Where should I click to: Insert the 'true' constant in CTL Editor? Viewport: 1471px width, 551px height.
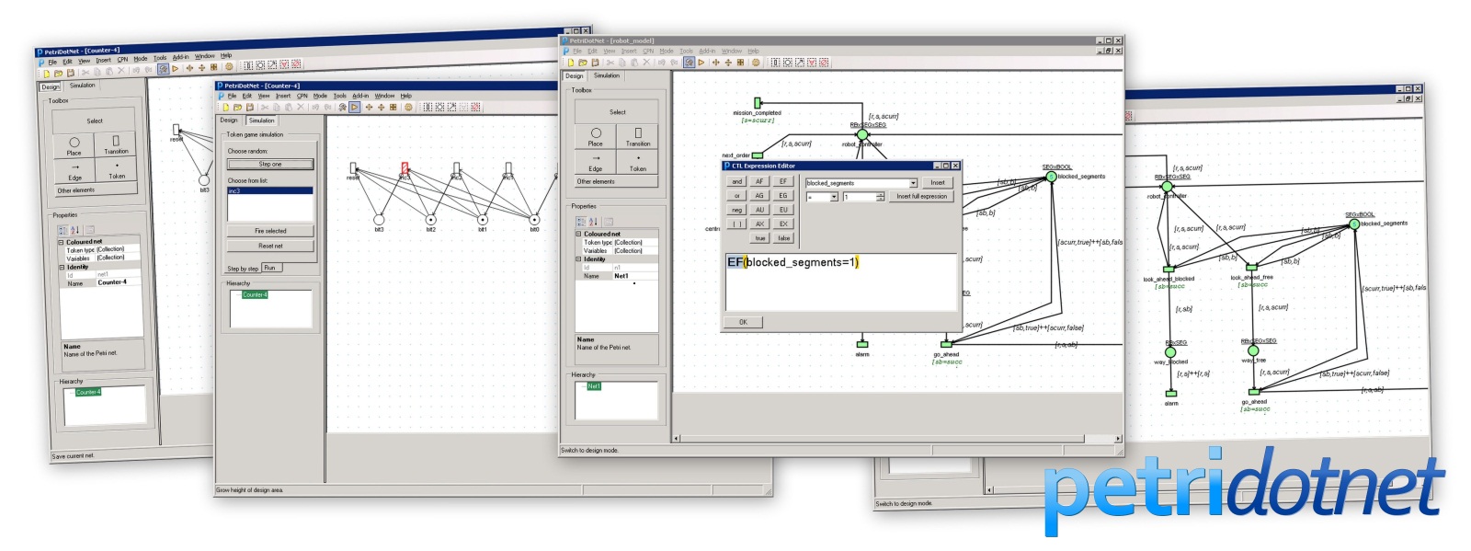click(x=760, y=238)
